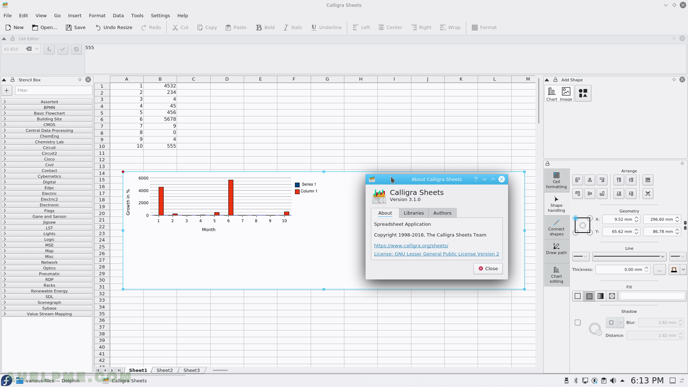The image size is (688, 387).
Task: Click the Stencil Box Filter field
Action: [53, 90]
